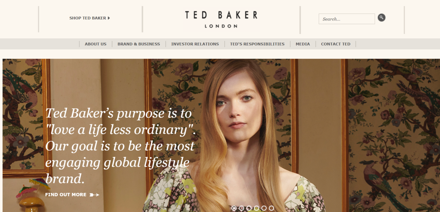440x212 pixels.
Task: Click the Find Out More link
Action: click(x=66, y=195)
